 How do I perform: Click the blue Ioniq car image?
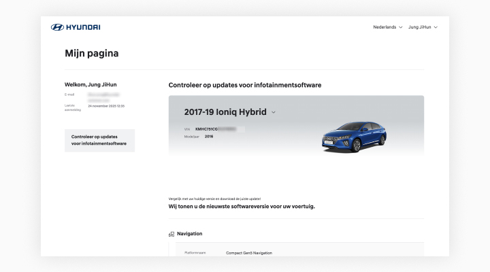pyautogui.click(x=353, y=137)
